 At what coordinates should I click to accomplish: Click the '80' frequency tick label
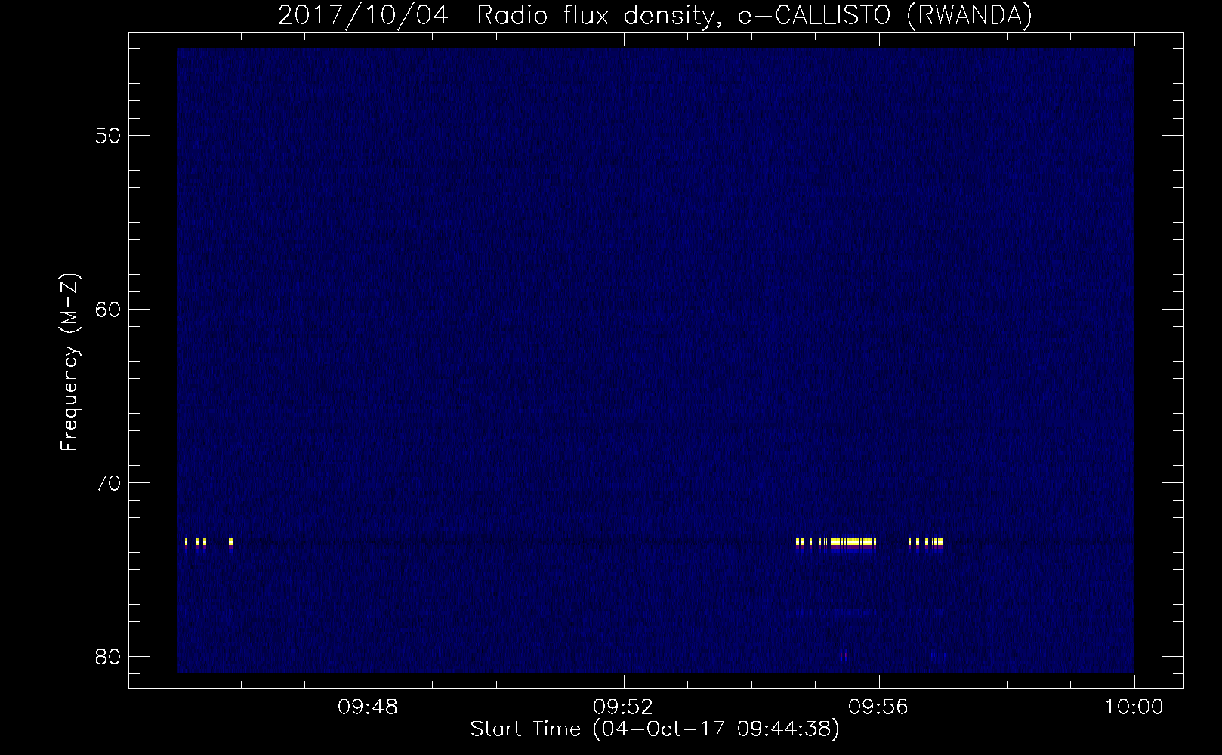[x=108, y=657]
